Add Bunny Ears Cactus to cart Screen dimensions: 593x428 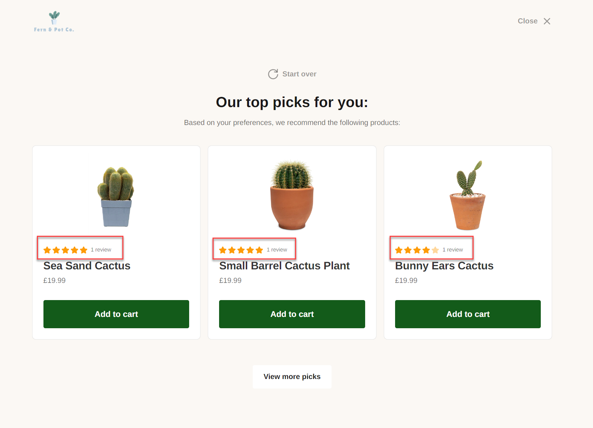[468, 314]
